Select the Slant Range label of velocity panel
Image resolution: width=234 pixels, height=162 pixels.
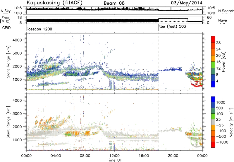8,122
